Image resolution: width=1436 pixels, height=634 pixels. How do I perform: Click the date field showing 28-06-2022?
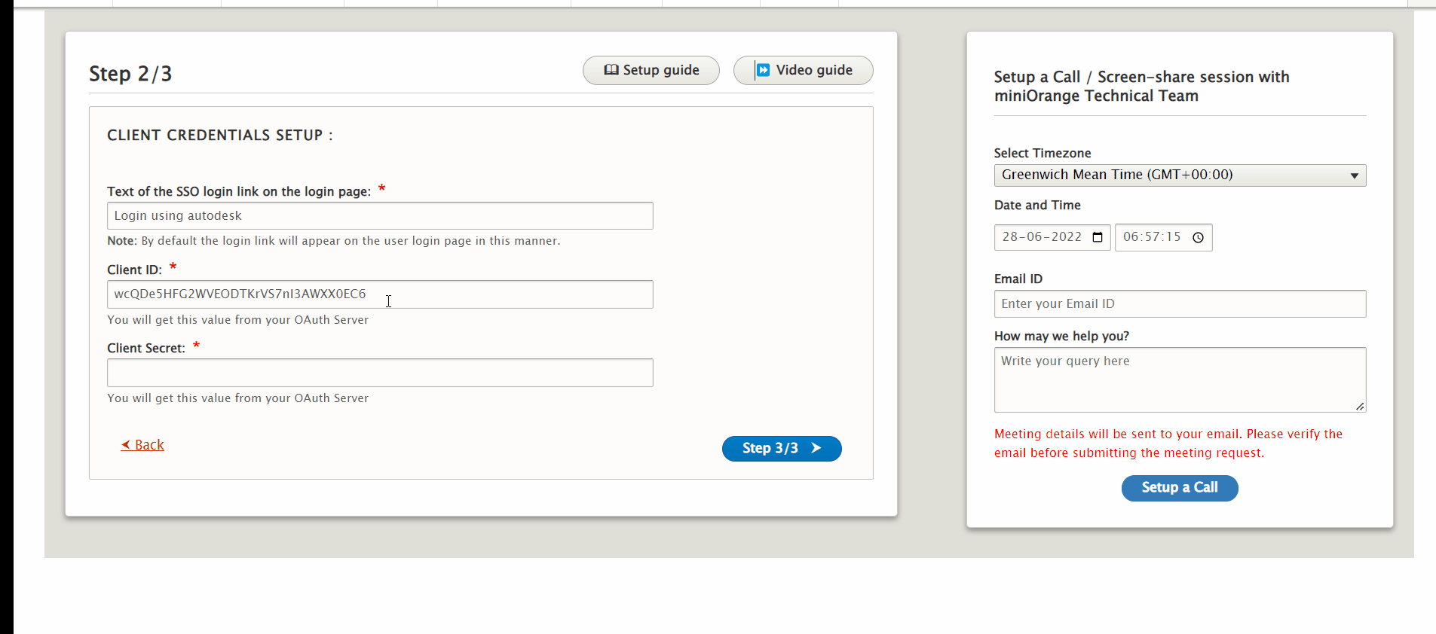(x=1042, y=237)
